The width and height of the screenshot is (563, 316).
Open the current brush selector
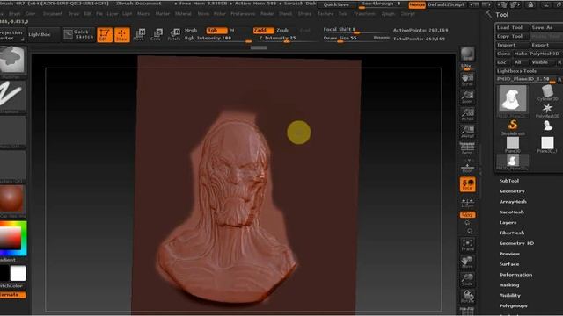click(x=12, y=61)
